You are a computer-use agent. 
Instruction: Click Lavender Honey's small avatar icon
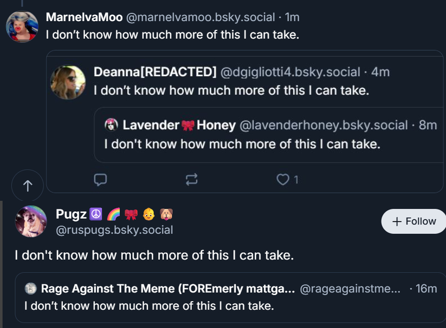point(111,125)
